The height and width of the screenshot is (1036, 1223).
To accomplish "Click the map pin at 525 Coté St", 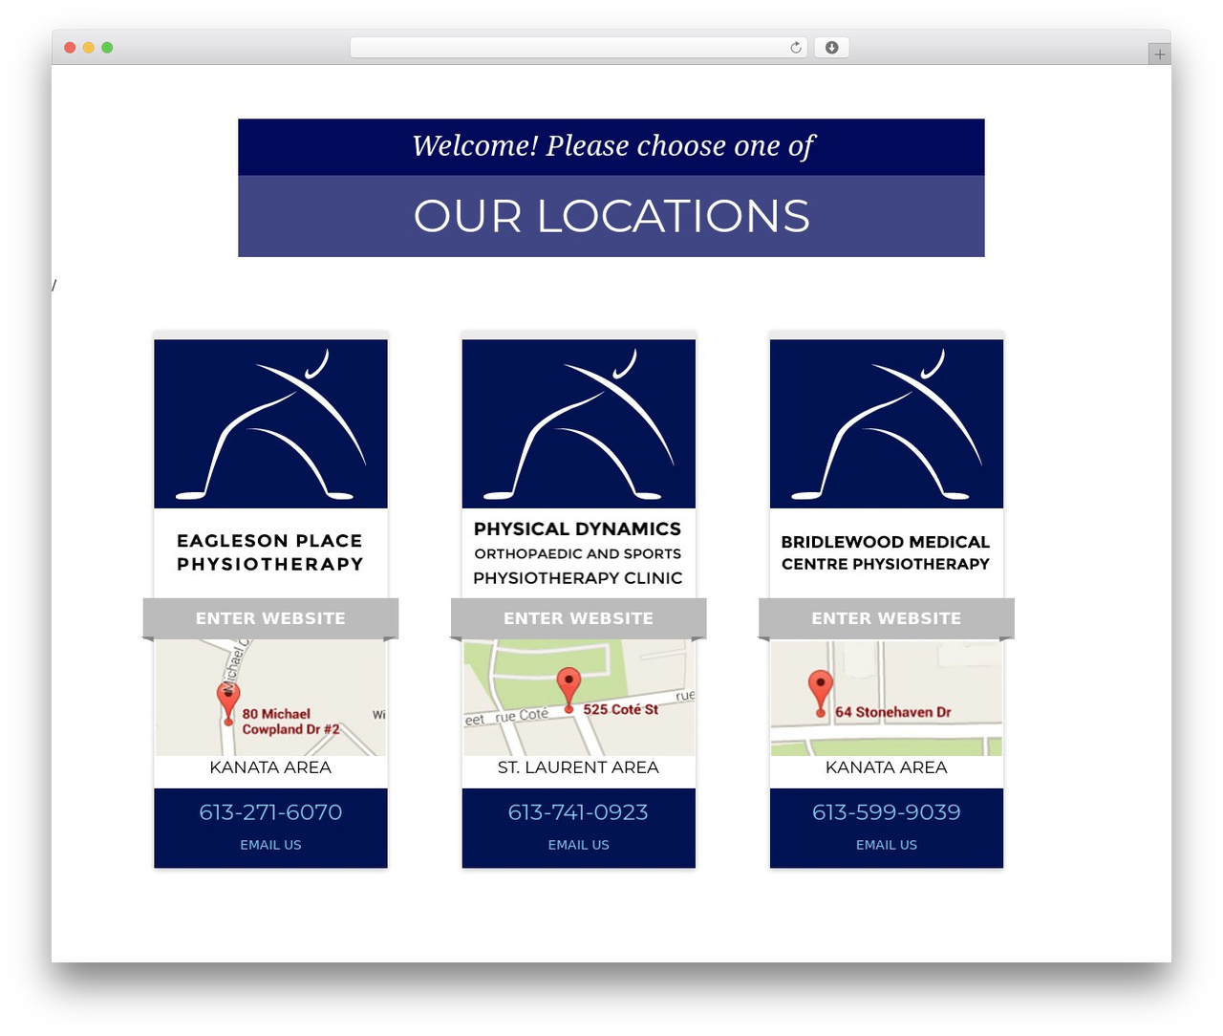I will click(x=569, y=690).
